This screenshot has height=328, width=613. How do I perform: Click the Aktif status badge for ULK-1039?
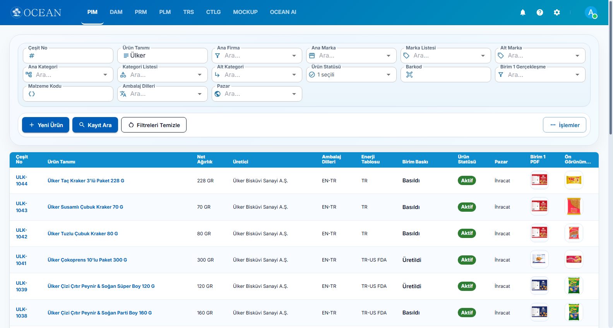[x=467, y=286]
